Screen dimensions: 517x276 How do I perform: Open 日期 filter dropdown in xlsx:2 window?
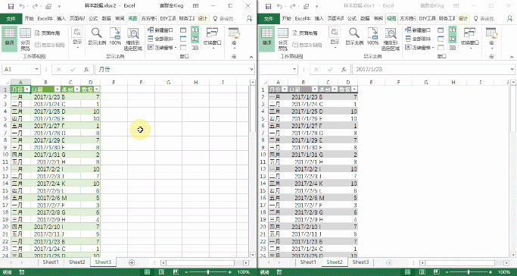click(58, 89)
